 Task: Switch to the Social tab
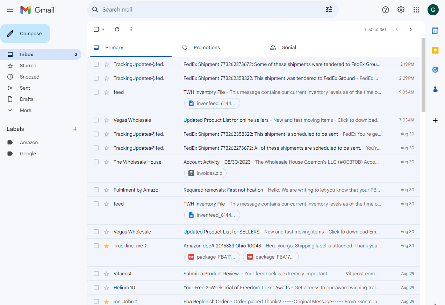(308, 47)
